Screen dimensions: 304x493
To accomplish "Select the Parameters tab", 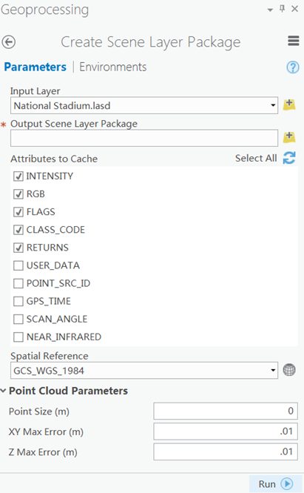I will tap(36, 67).
